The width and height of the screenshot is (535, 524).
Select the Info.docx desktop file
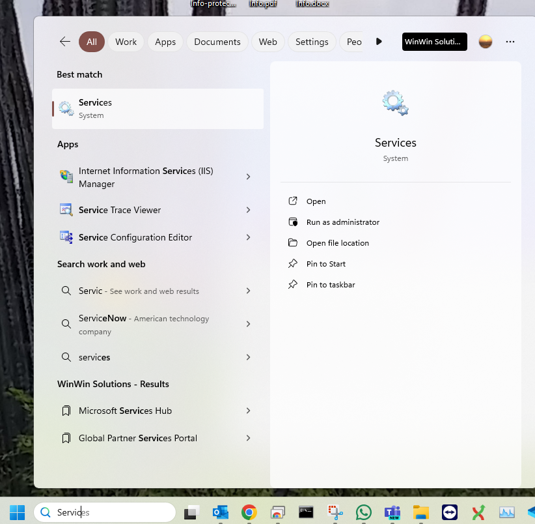pyautogui.click(x=312, y=3)
